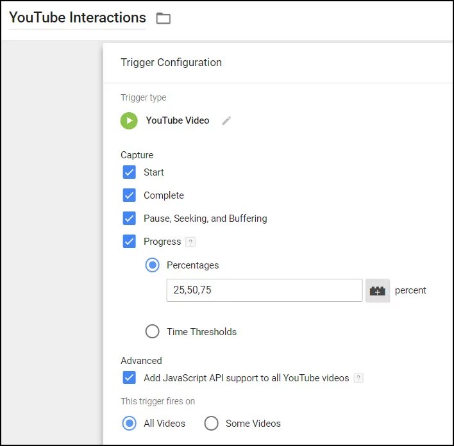
Task: Choose the All Videos radio button
Action: 129,424
